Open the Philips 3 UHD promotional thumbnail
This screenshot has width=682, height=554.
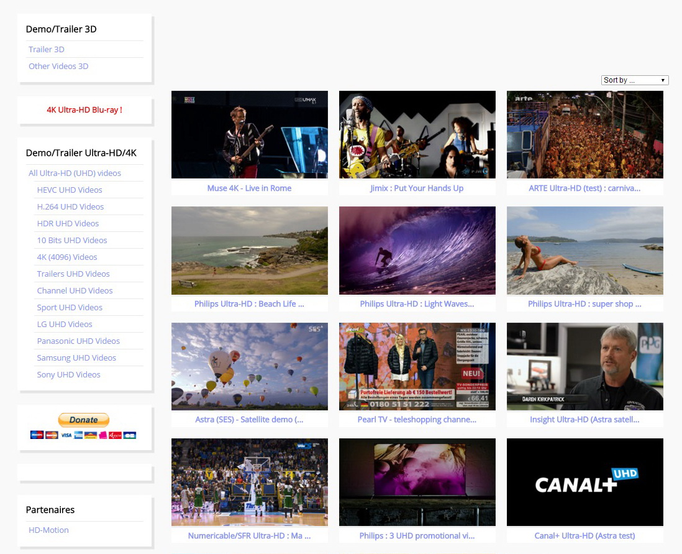[417, 482]
